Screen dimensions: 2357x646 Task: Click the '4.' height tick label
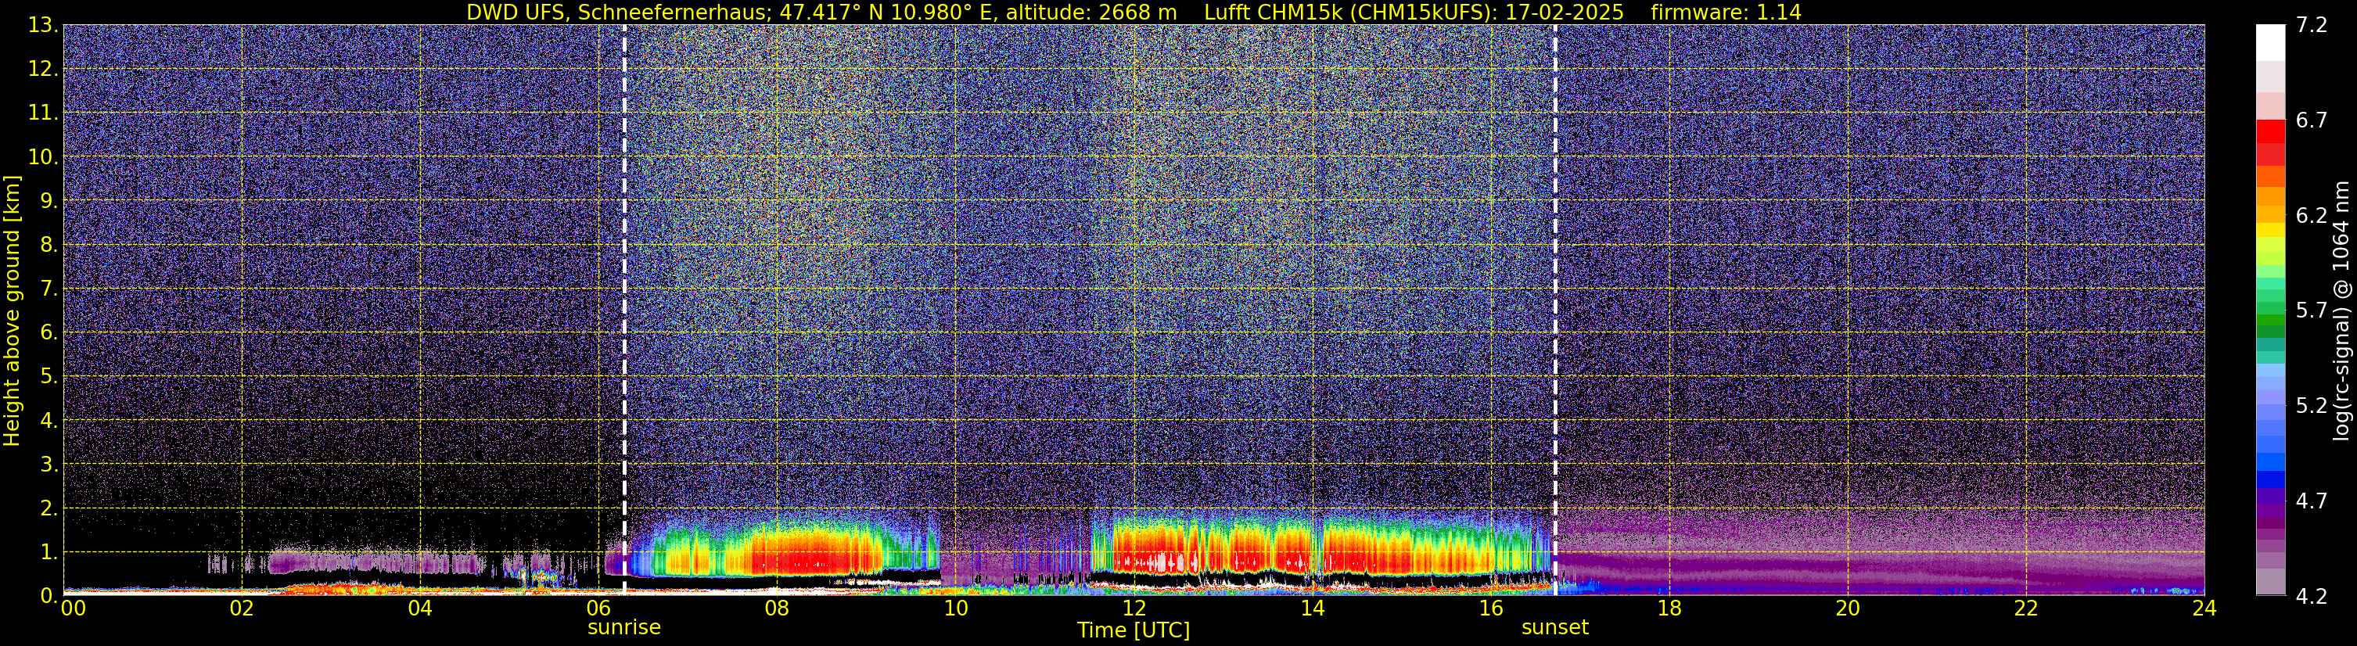point(49,421)
